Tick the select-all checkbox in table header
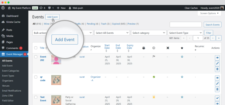 pos(36,48)
